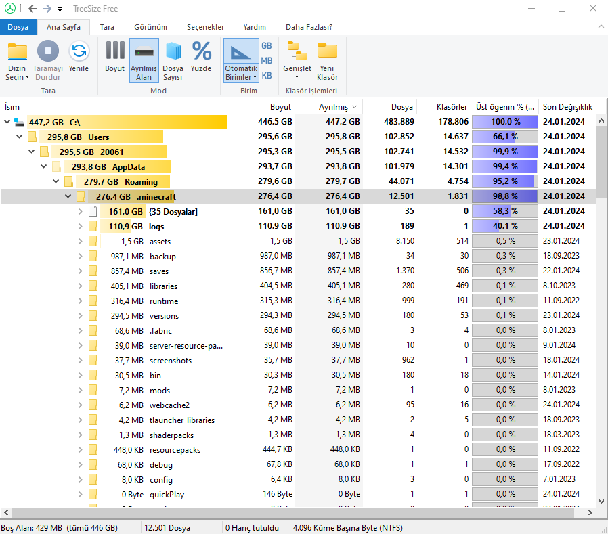Click the horizontal scrollbar right arrow
Viewport: 608px width, 534px height.
590,512
